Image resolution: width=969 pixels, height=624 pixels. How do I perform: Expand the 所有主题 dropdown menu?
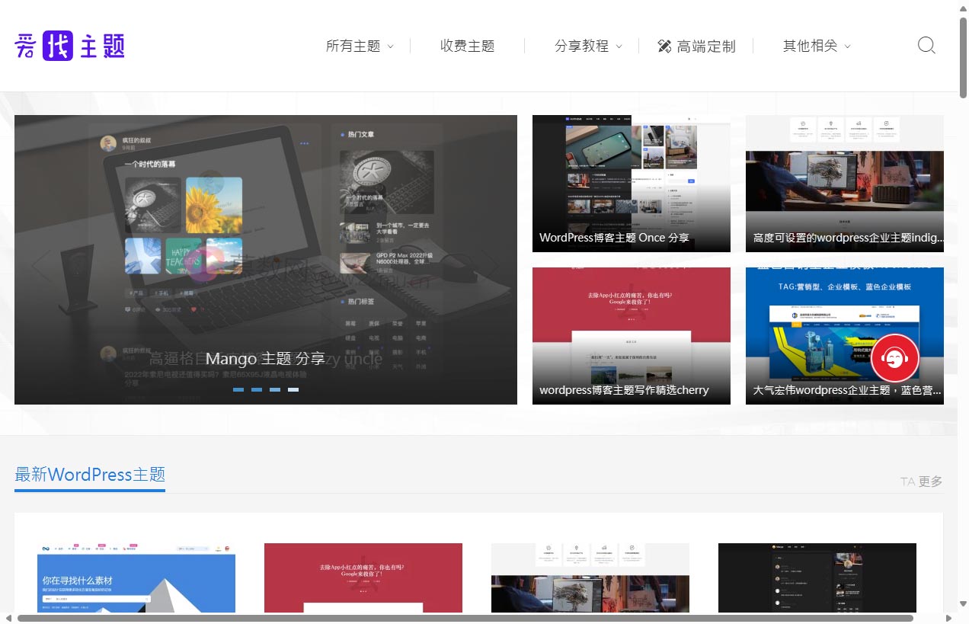pyautogui.click(x=360, y=46)
